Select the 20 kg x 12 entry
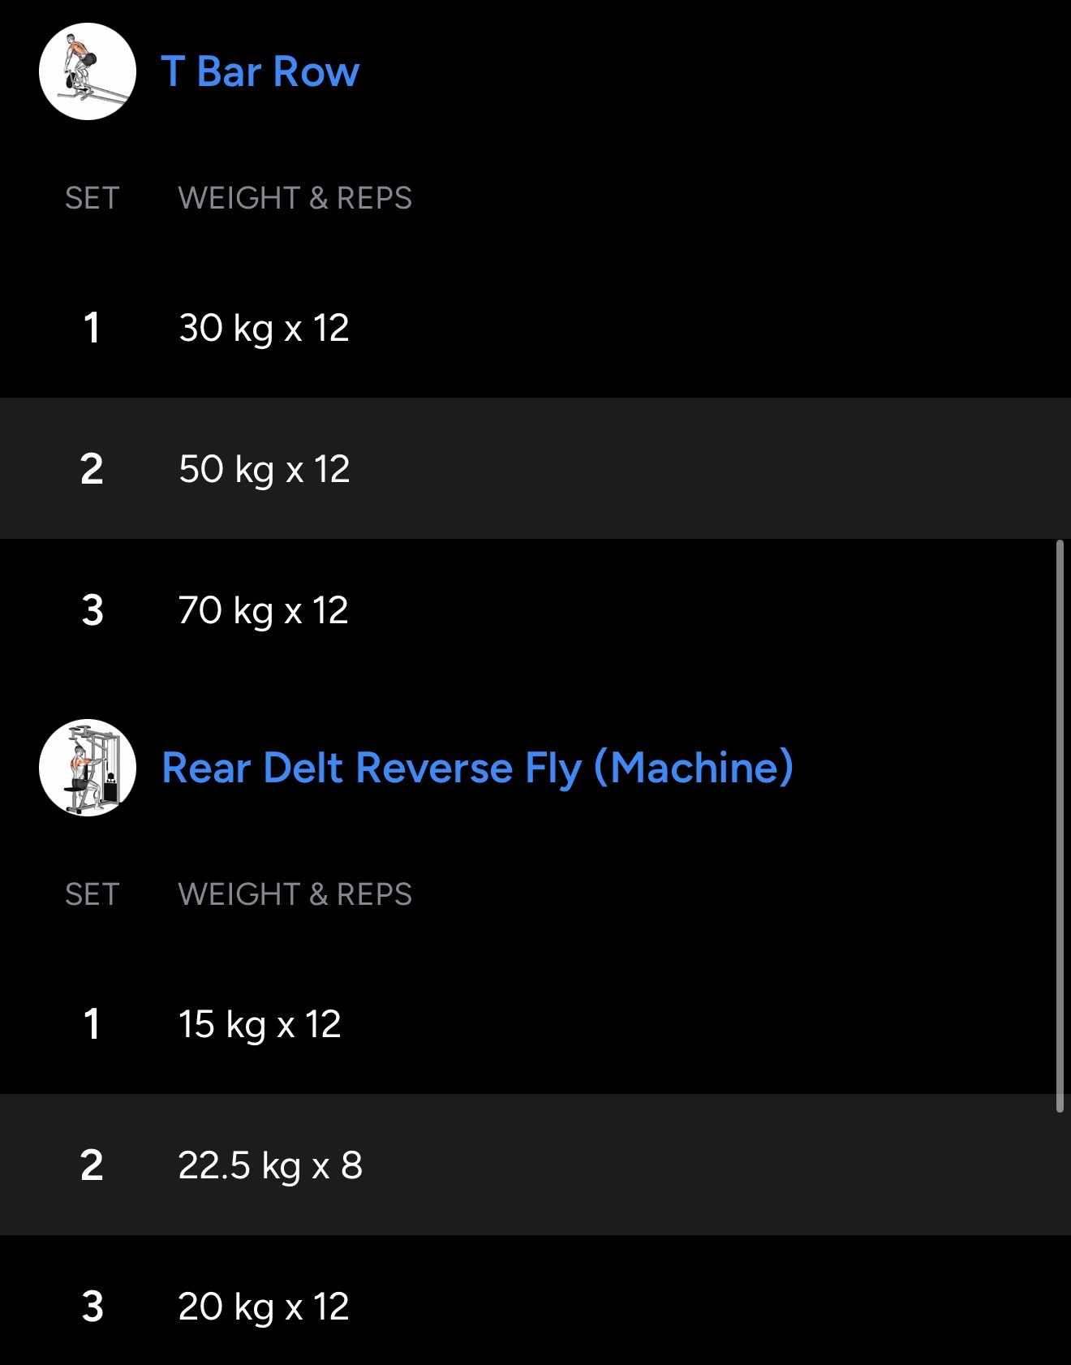The image size is (1071, 1365). pyautogui.click(x=264, y=1307)
